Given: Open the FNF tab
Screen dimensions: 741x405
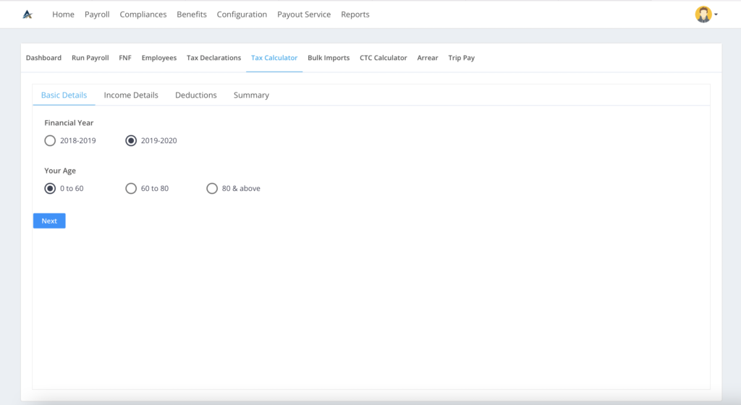Looking at the screenshot, I should [x=125, y=58].
